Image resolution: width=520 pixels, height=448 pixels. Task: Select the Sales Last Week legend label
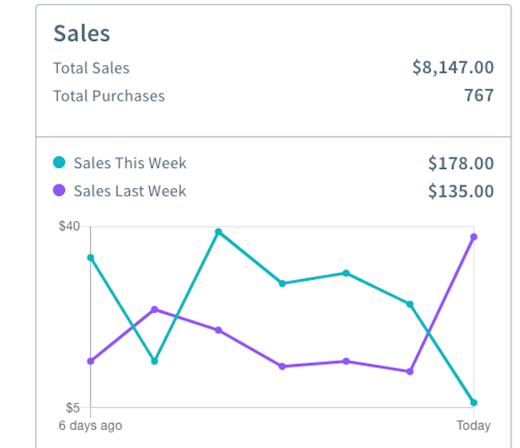tap(130, 191)
